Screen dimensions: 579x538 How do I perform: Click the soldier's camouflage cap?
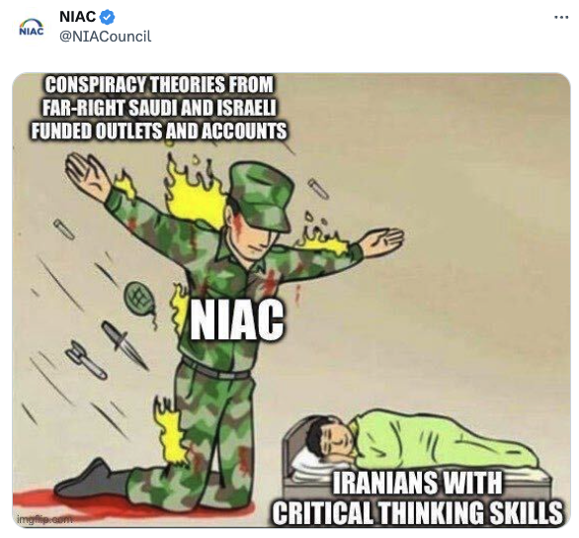(x=261, y=196)
